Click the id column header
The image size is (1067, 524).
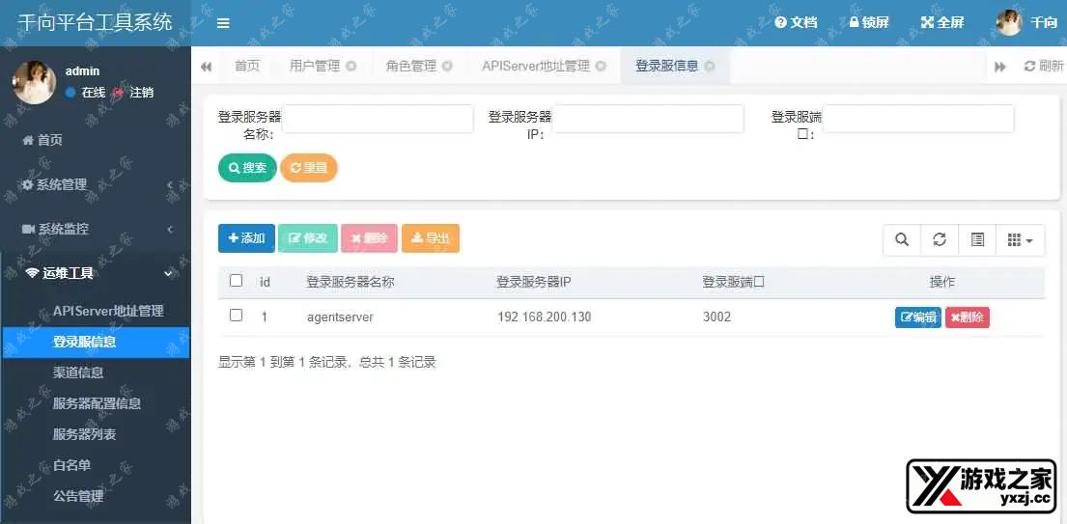[x=266, y=282]
